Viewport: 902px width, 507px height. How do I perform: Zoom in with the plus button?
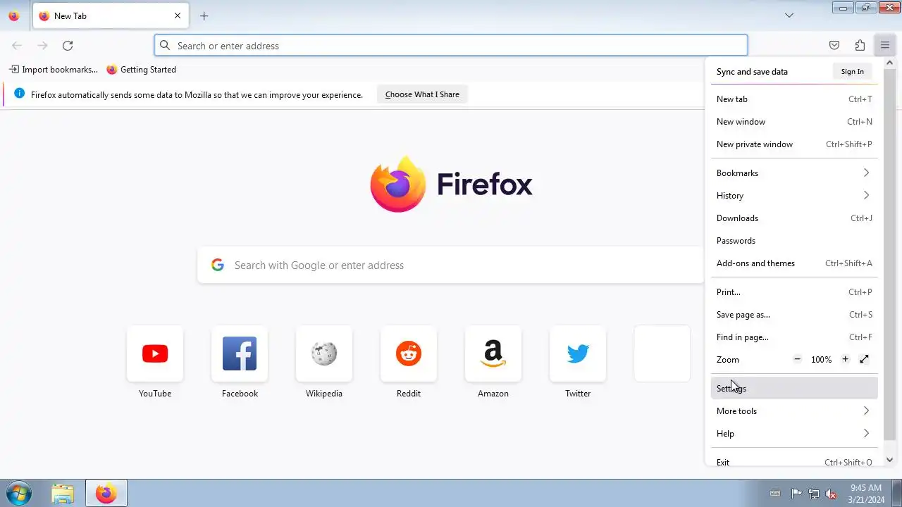pyautogui.click(x=846, y=359)
